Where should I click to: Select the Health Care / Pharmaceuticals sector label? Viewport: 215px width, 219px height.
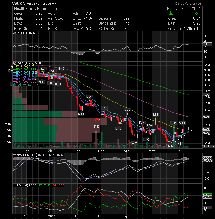coord(40,9)
